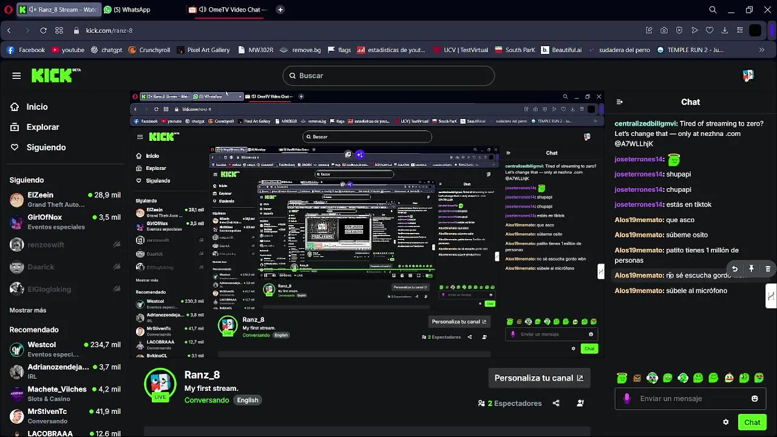Open GirlOfNox channel in sidebar

(65, 222)
